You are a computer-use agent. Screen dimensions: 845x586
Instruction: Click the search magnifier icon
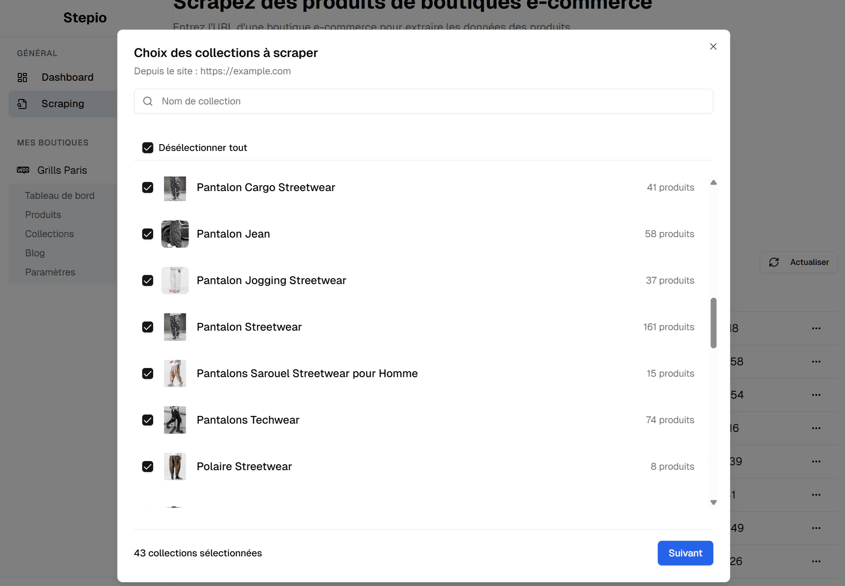(148, 101)
